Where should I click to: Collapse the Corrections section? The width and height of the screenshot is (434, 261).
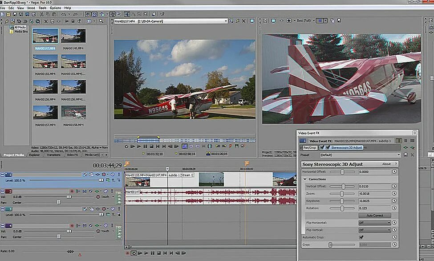click(305, 179)
